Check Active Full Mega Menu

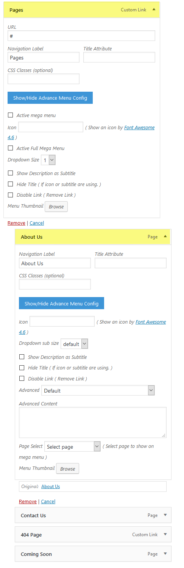[11, 148]
